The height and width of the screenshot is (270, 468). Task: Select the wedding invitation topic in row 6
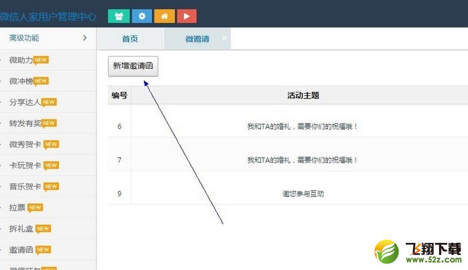coord(302,126)
